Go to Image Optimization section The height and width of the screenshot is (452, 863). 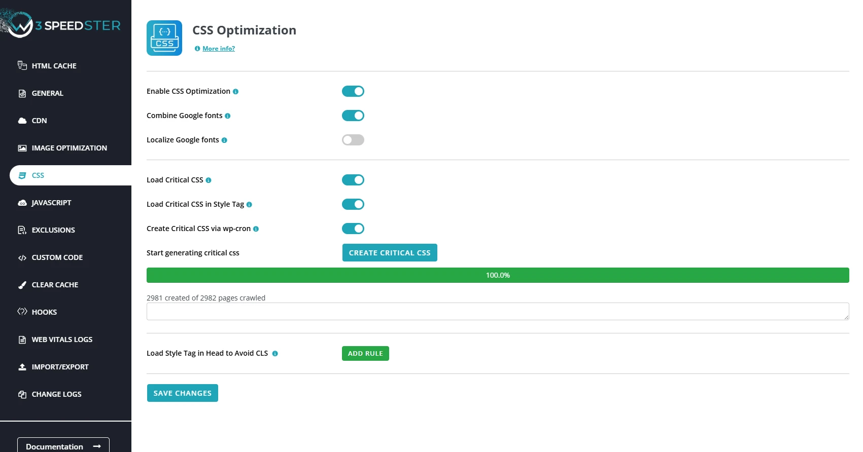click(x=69, y=148)
